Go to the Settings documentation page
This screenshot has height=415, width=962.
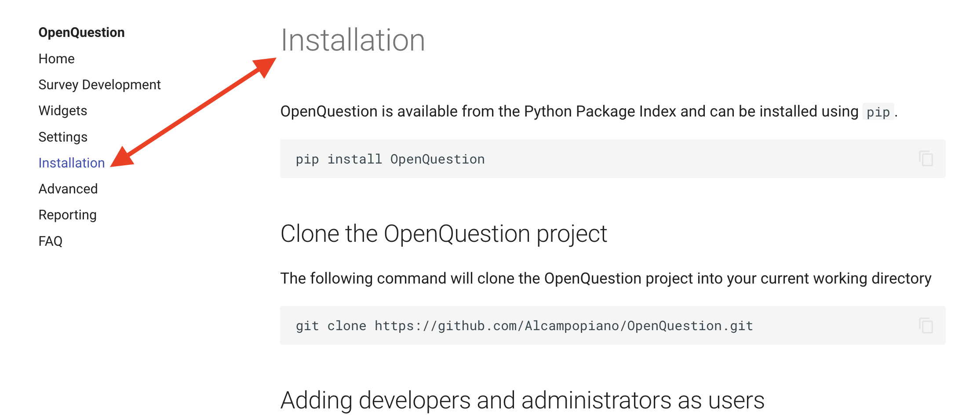coord(62,137)
